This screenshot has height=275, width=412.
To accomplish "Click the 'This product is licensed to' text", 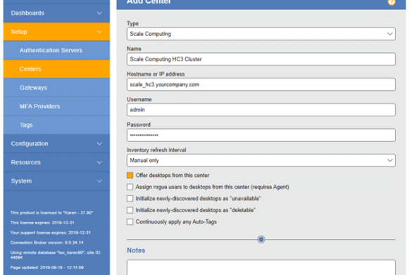I will [x=51, y=213].
